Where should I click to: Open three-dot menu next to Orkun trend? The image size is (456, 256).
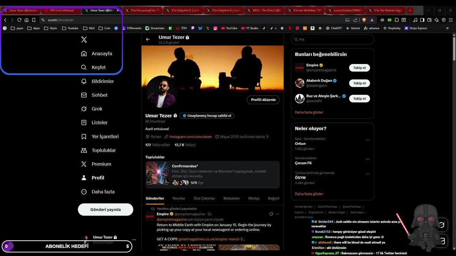[x=368, y=140]
